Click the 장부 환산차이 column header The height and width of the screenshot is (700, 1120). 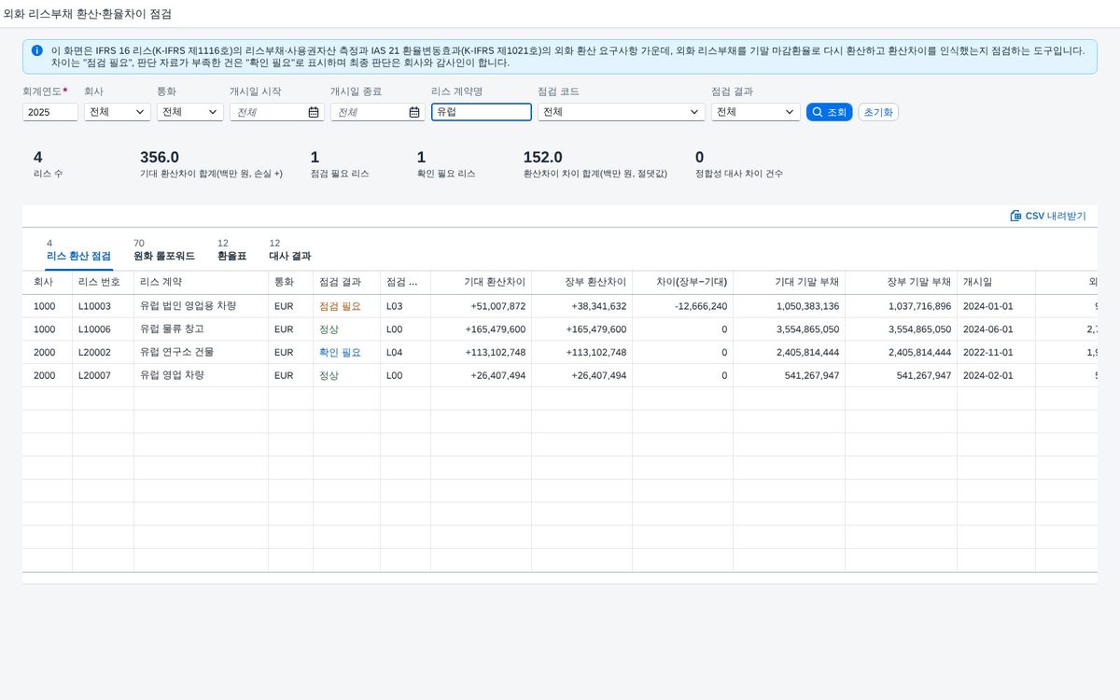(582, 283)
